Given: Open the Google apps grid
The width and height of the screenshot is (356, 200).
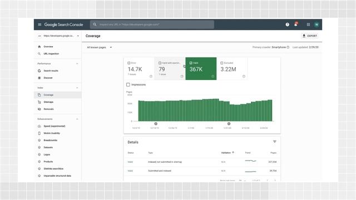Looking at the screenshot, I should (x=308, y=24).
